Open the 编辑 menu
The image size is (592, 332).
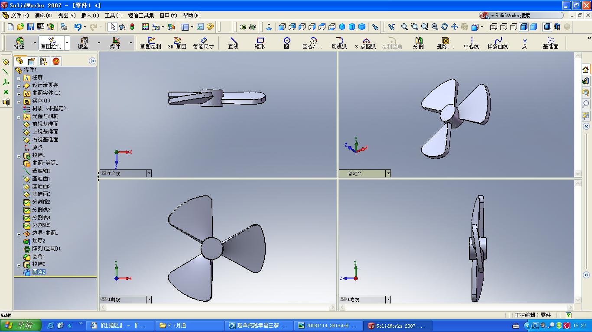43,15
